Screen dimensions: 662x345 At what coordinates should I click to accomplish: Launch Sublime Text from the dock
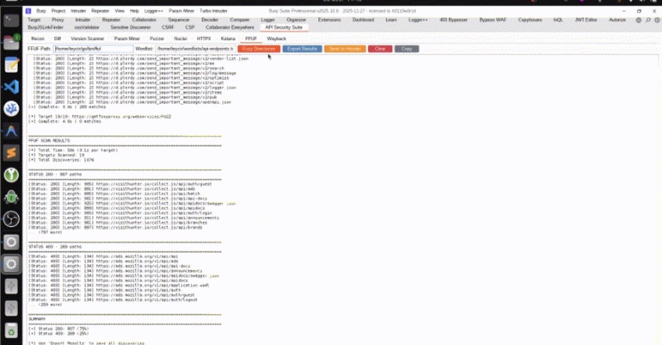point(11,153)
